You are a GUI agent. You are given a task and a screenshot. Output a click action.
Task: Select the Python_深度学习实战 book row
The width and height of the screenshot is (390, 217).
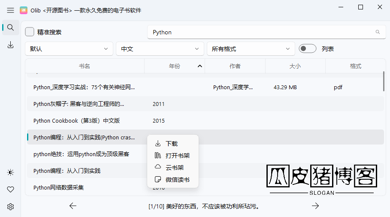point(205,87)
